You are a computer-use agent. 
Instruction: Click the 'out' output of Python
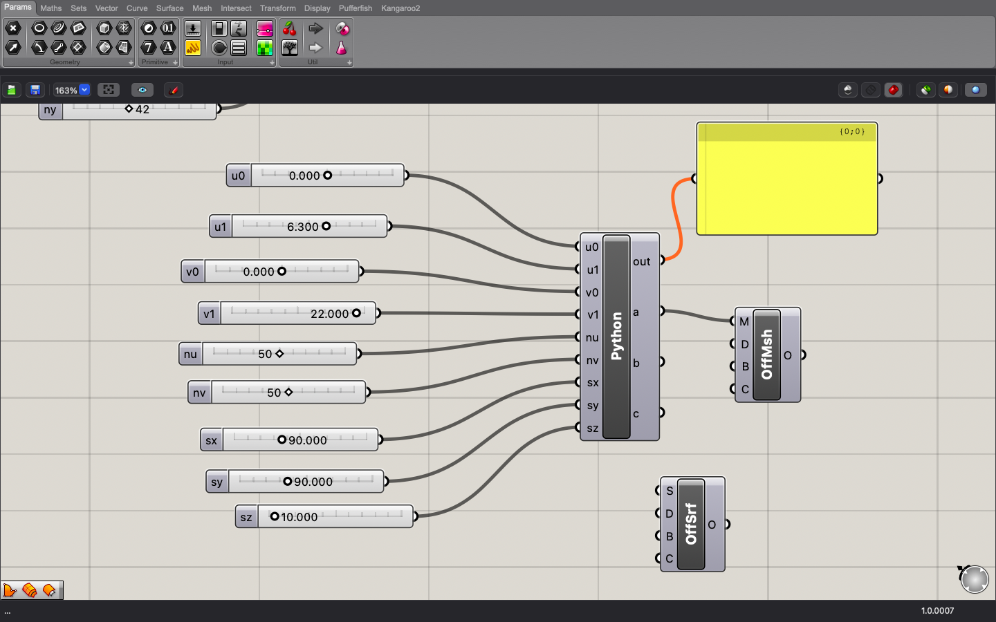click(642, 261)
